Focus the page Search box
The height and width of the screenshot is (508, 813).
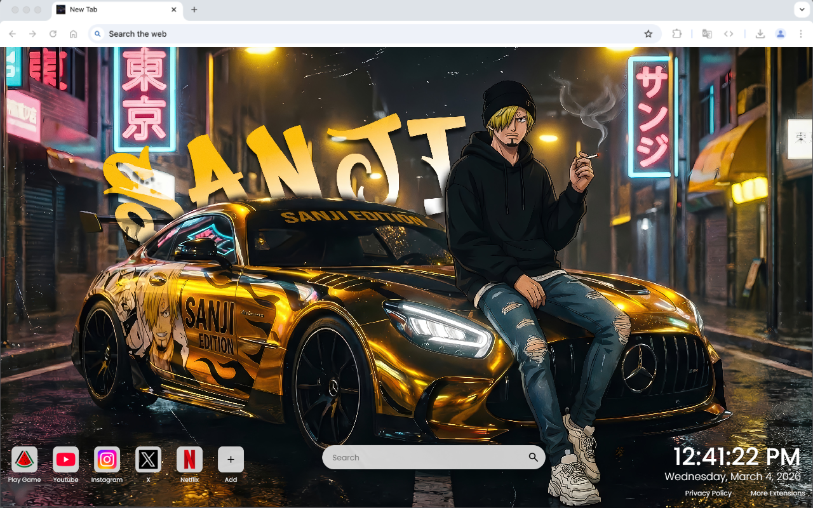click(x=434, y=457)
